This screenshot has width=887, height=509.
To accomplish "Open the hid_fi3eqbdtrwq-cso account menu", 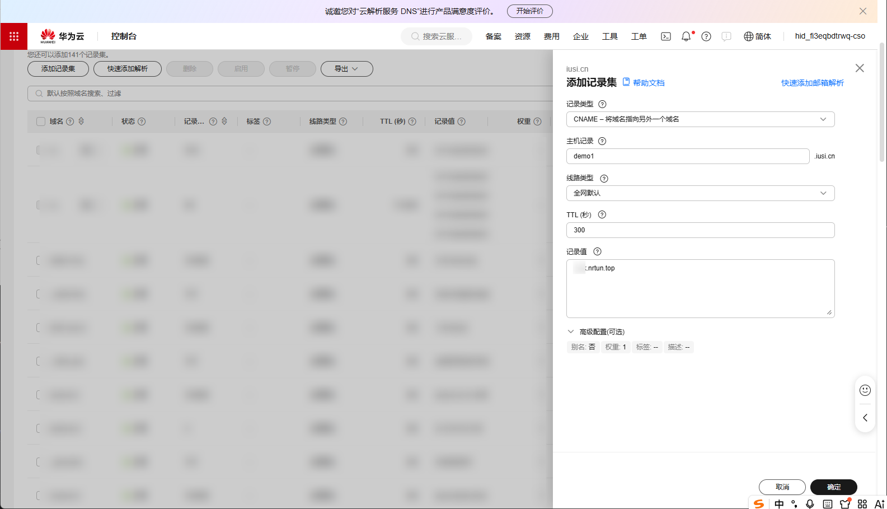I will [x=830, y=36].
